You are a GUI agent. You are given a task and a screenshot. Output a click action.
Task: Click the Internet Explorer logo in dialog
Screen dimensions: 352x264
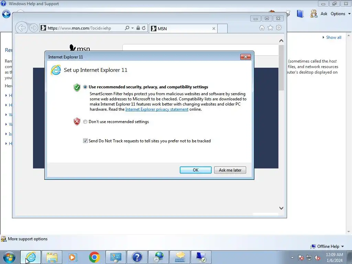pyautogui.click(x=56, y=70)
